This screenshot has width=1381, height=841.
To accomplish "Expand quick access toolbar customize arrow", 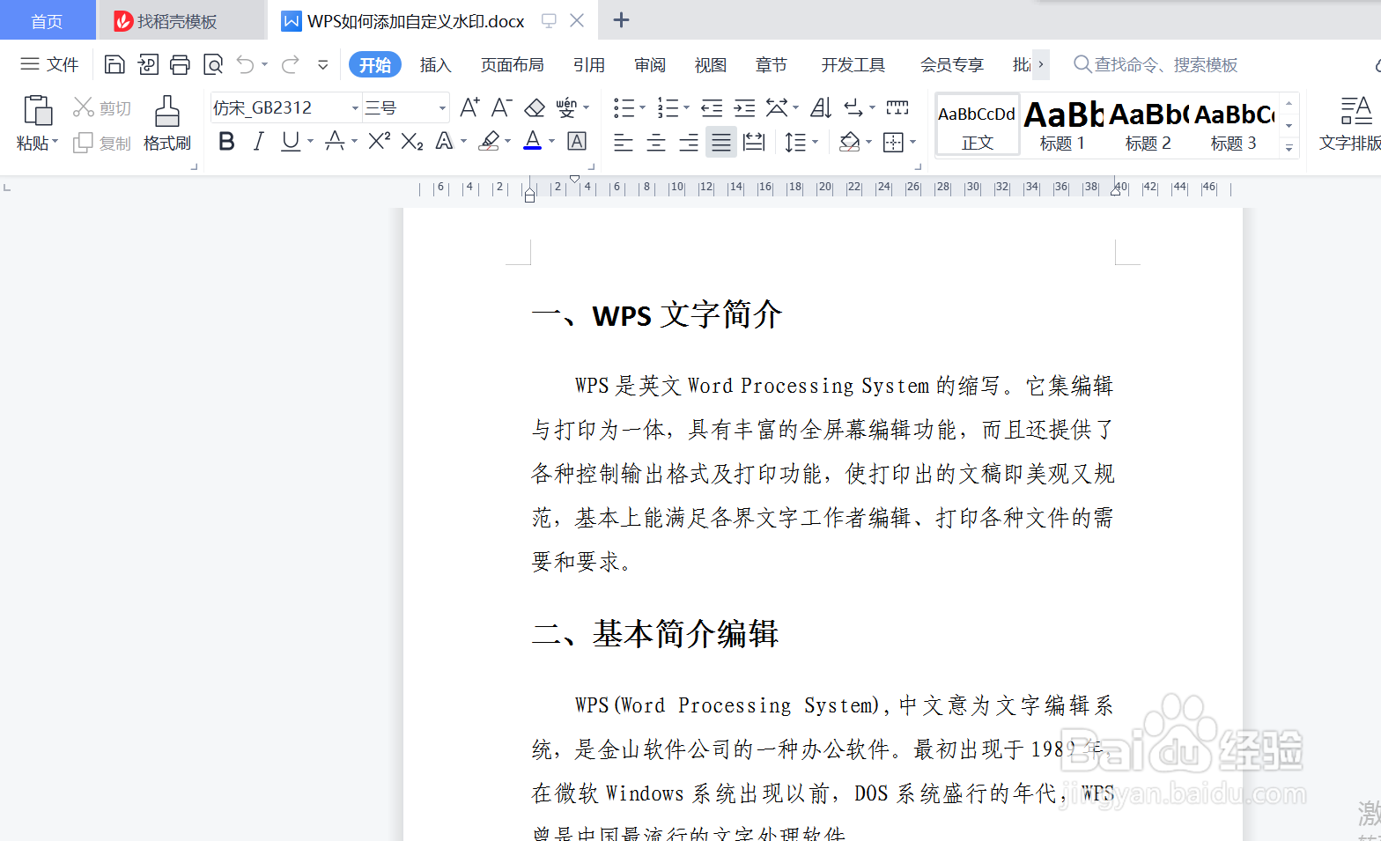I will pyautogui.click(x=323, y=64).
